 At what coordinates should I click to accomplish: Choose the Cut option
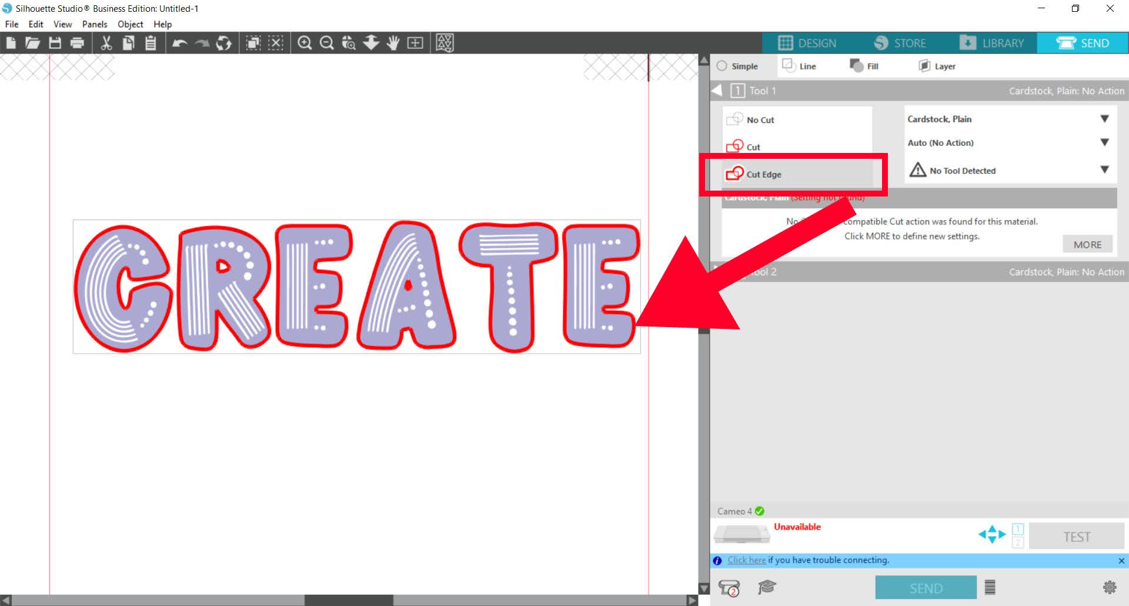[x=797, y=146]
